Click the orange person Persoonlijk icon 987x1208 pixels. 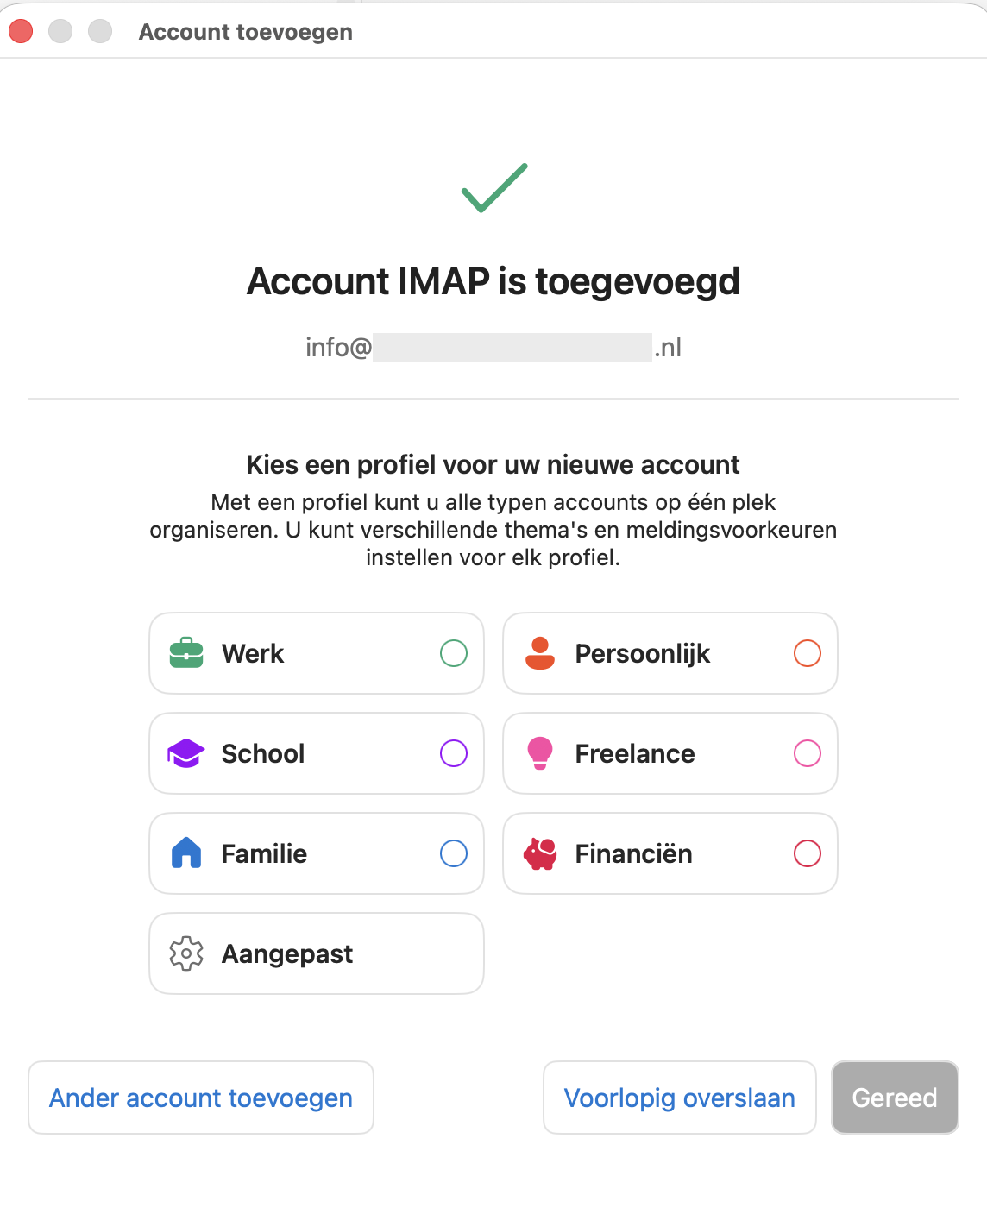pyautogui.click(x=540, y=653)
